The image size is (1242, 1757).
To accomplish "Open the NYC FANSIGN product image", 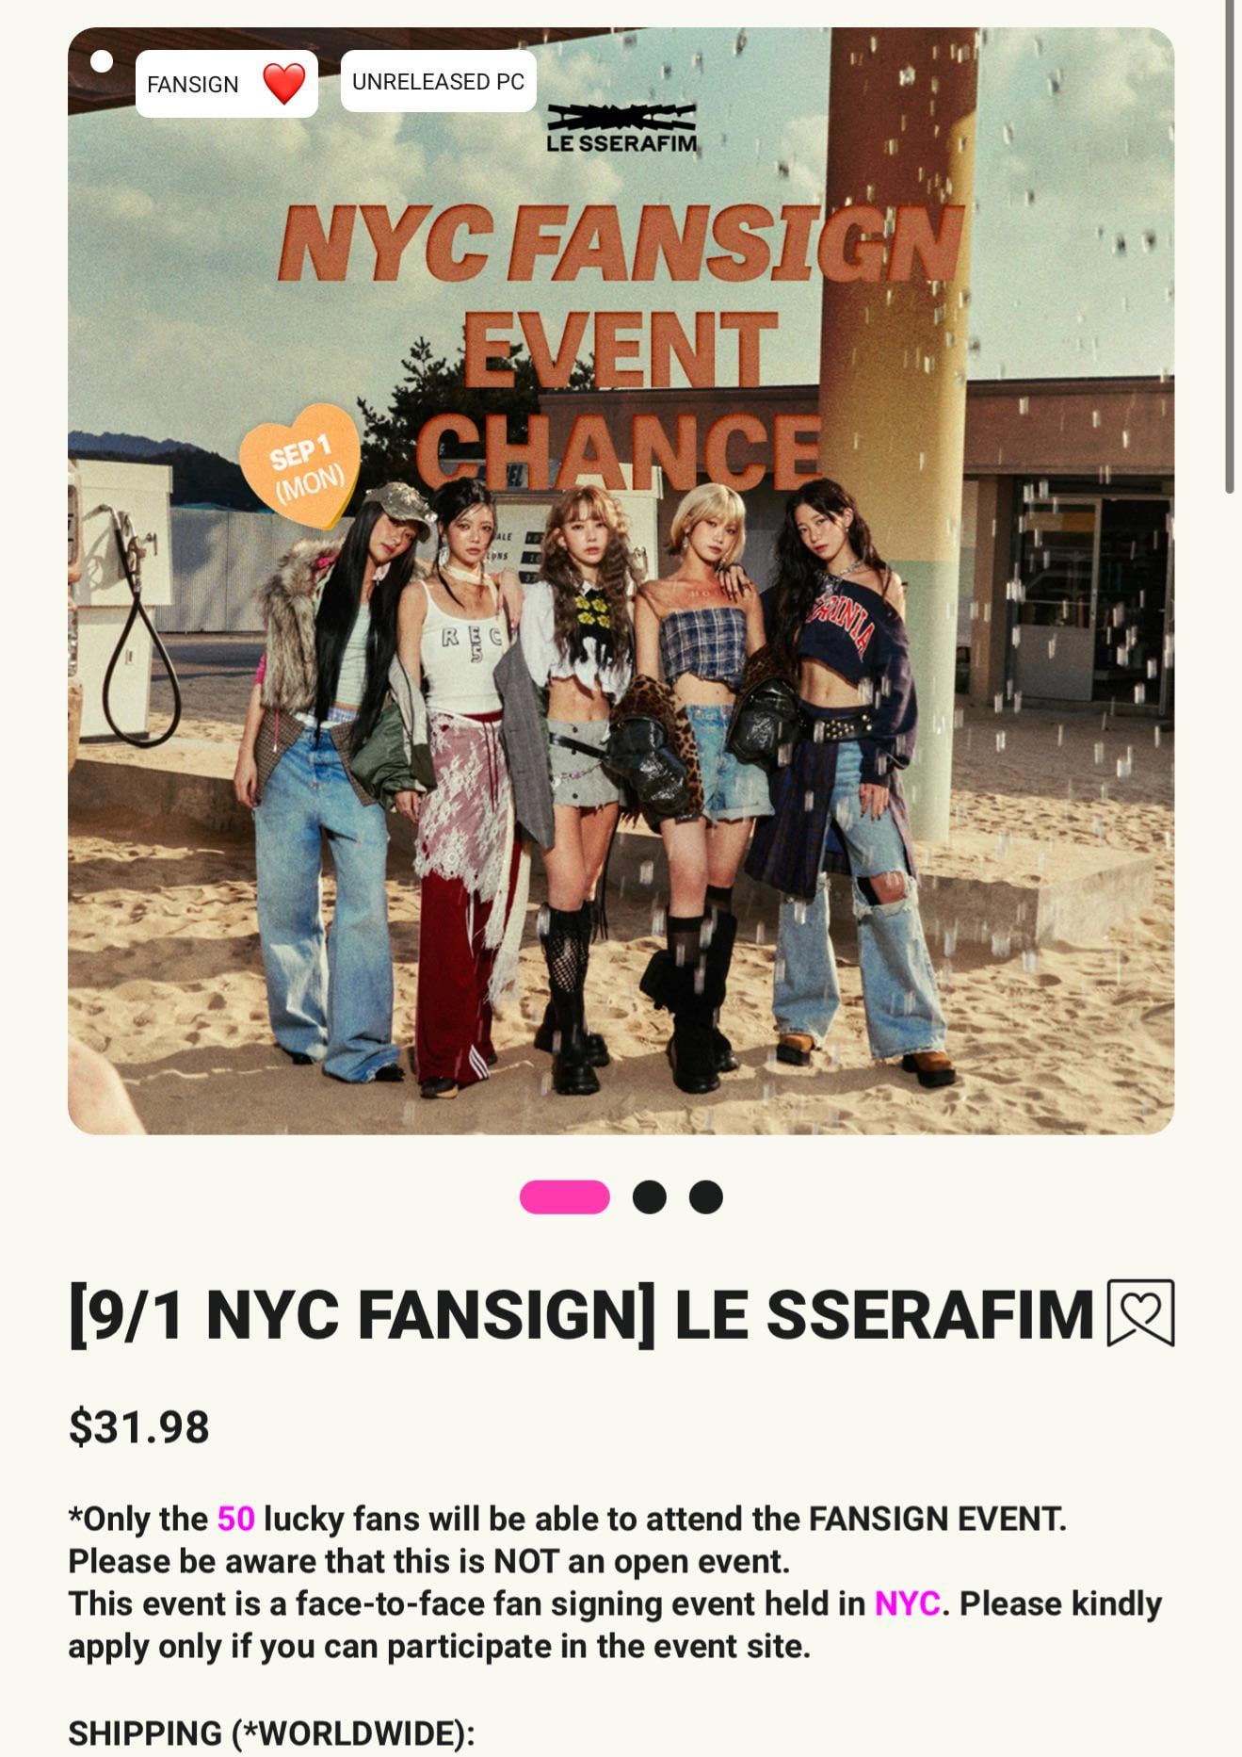I will tap(621, 581).
